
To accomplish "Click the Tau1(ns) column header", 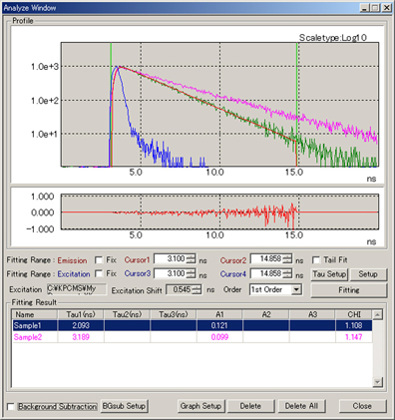I will (81, 314).
